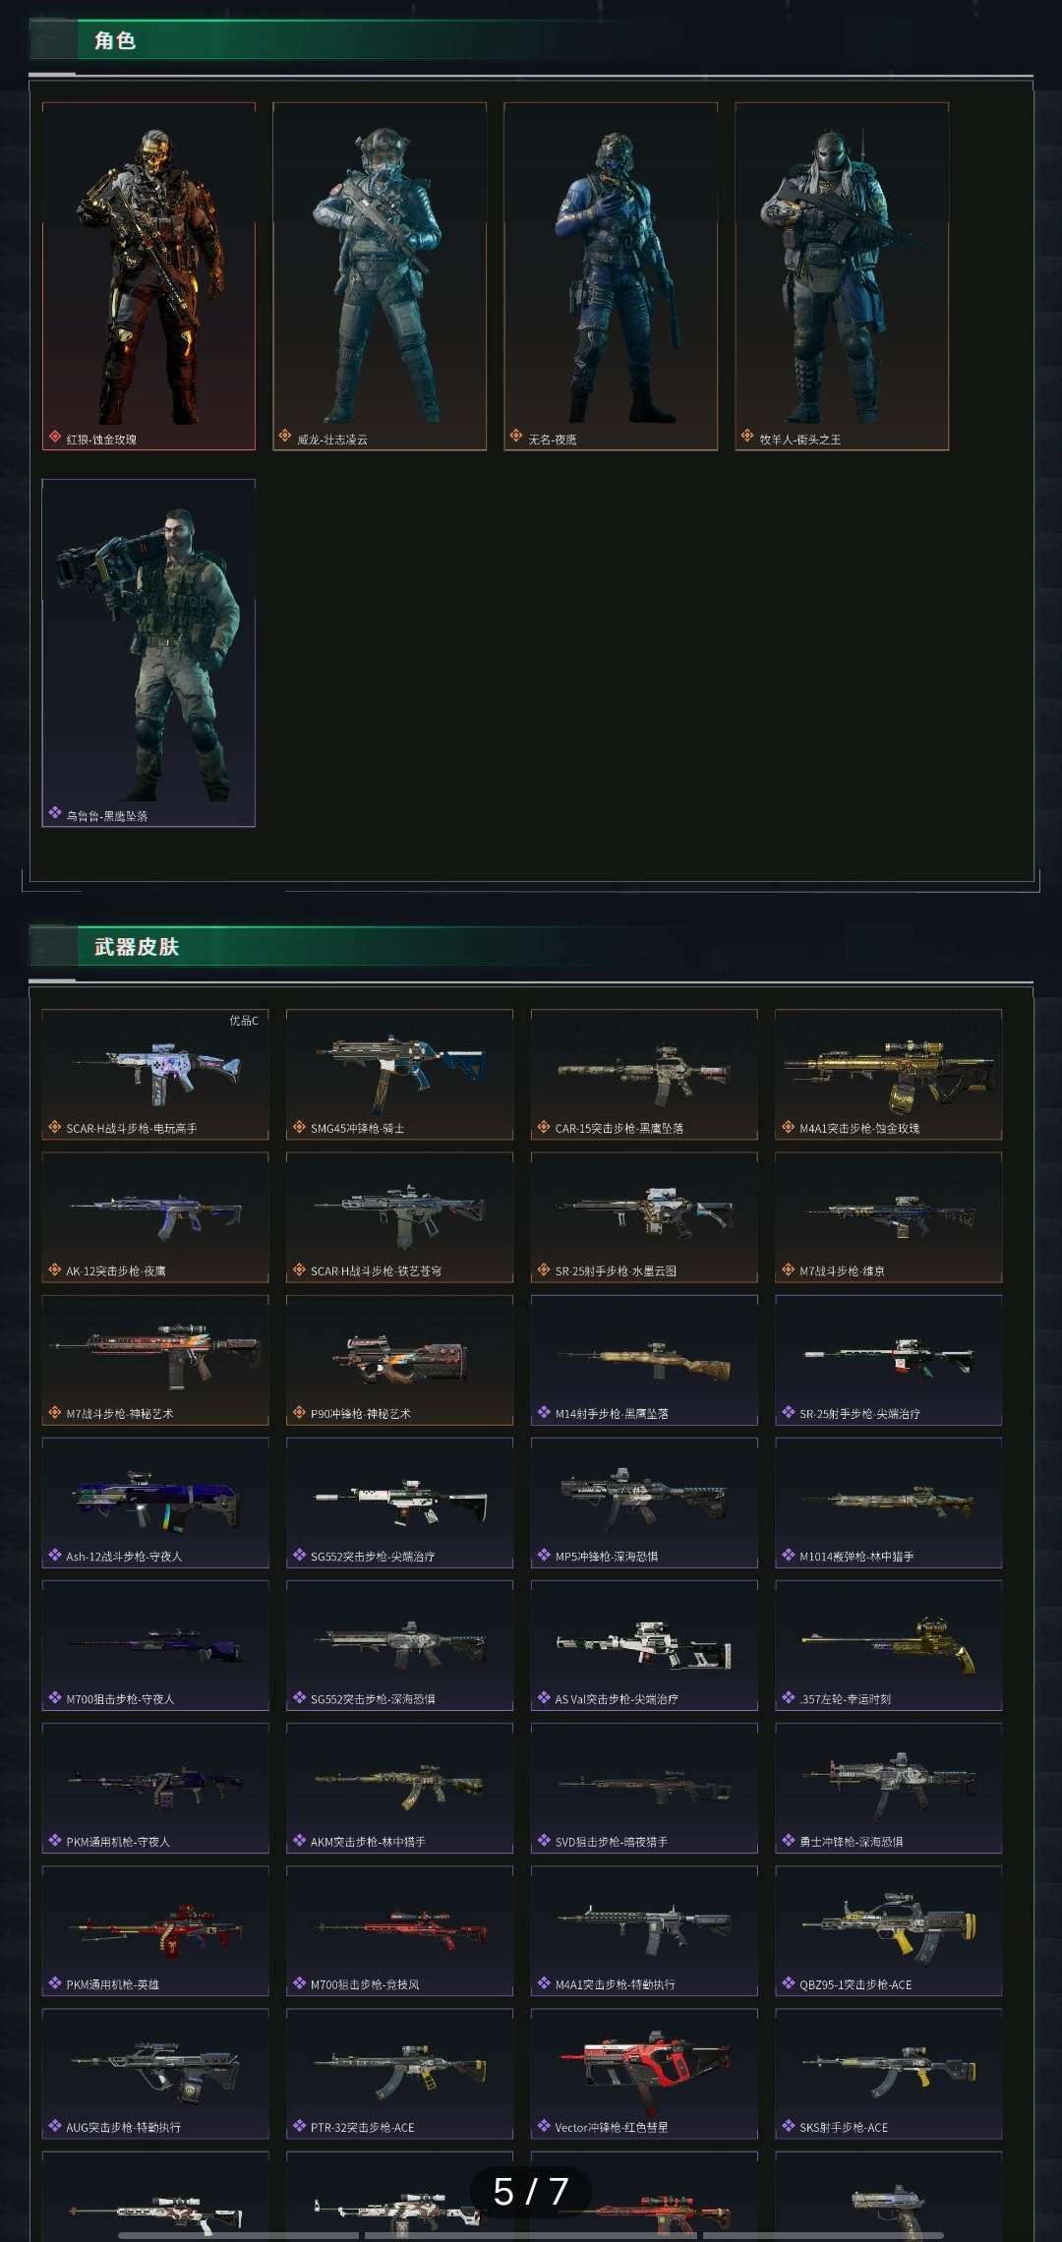Open the QBZ95-1突击步枪-ACE weapon skin
1062x2242 pixels.
tap(888, 1930)
